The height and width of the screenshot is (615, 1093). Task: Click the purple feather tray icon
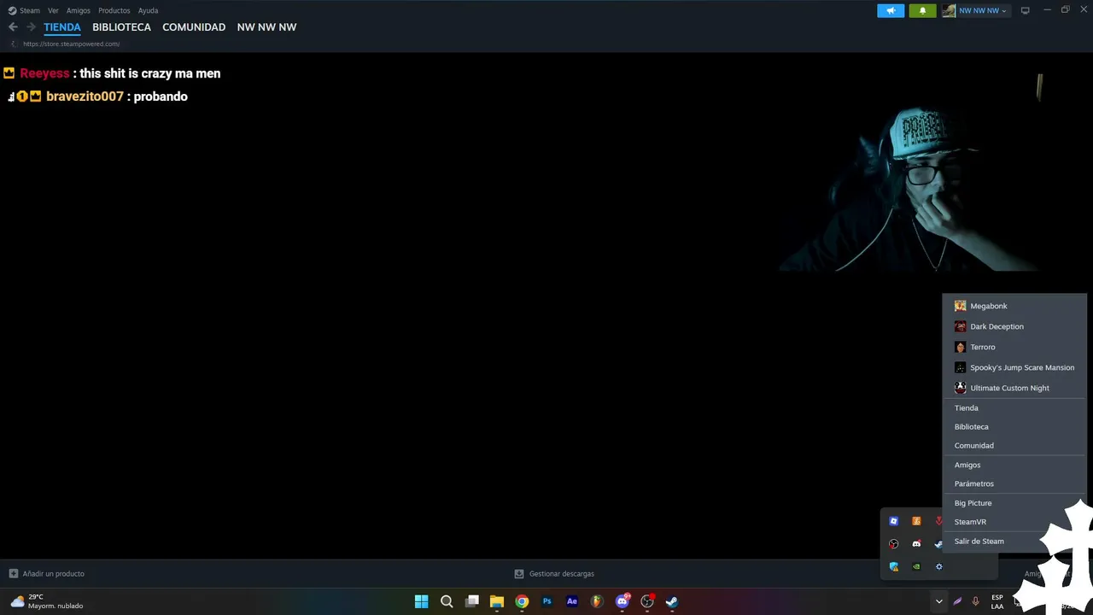click(957, 601)
